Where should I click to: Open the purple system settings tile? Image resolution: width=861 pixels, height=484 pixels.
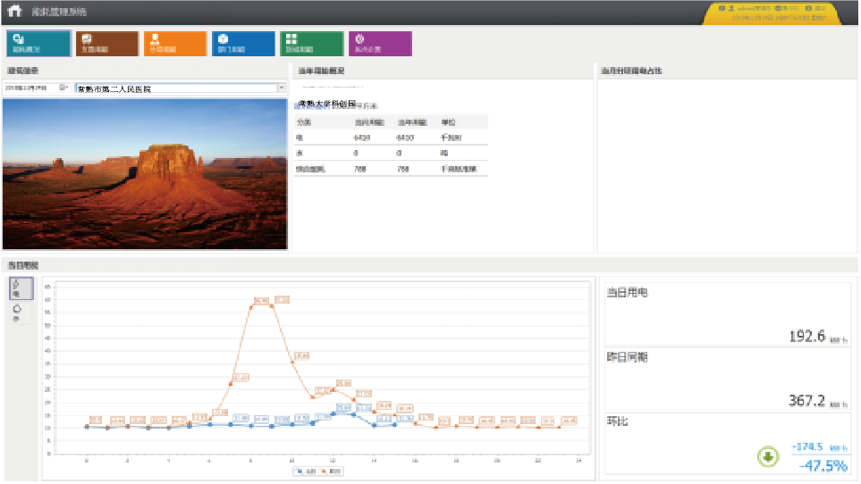click(x=380, y=44)
